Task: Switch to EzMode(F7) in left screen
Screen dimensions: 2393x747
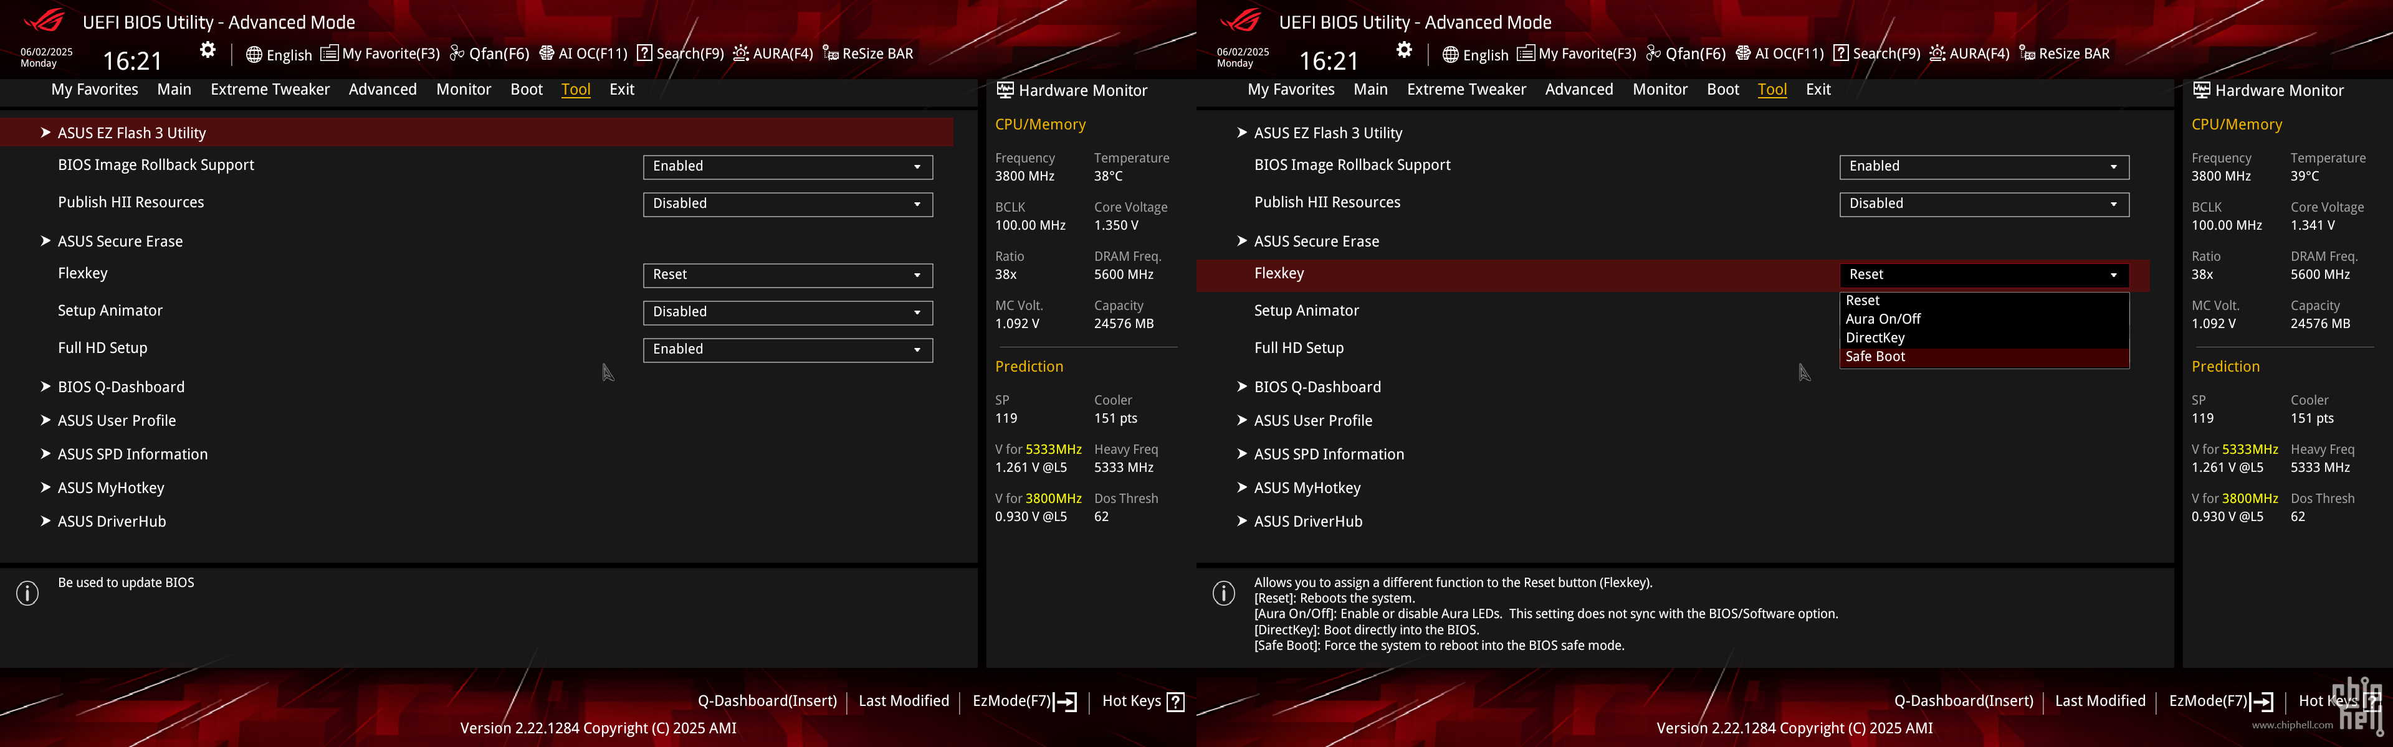Action: 1025,702
